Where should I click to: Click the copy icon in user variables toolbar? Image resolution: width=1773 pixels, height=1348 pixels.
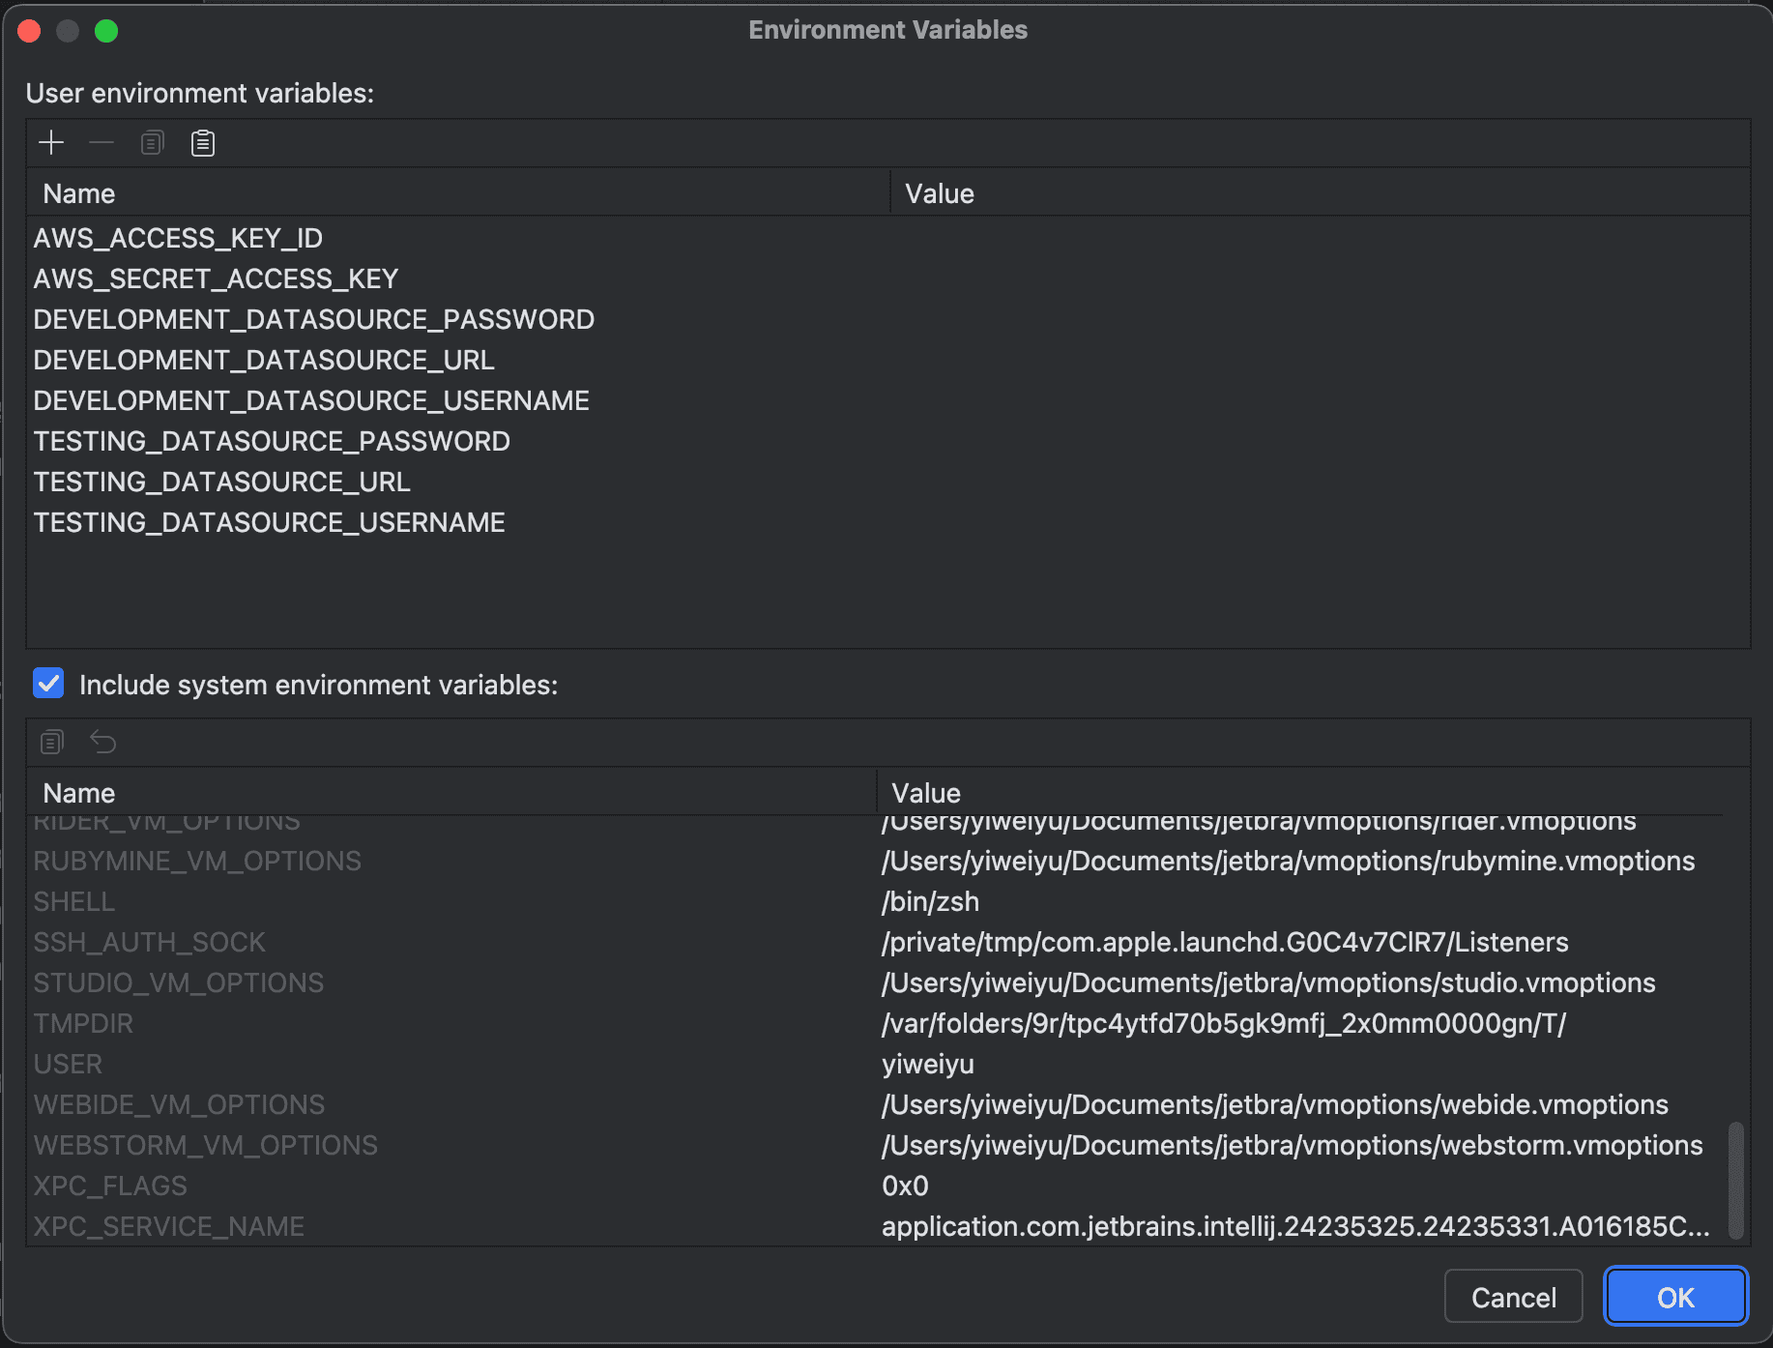(152, 143)
